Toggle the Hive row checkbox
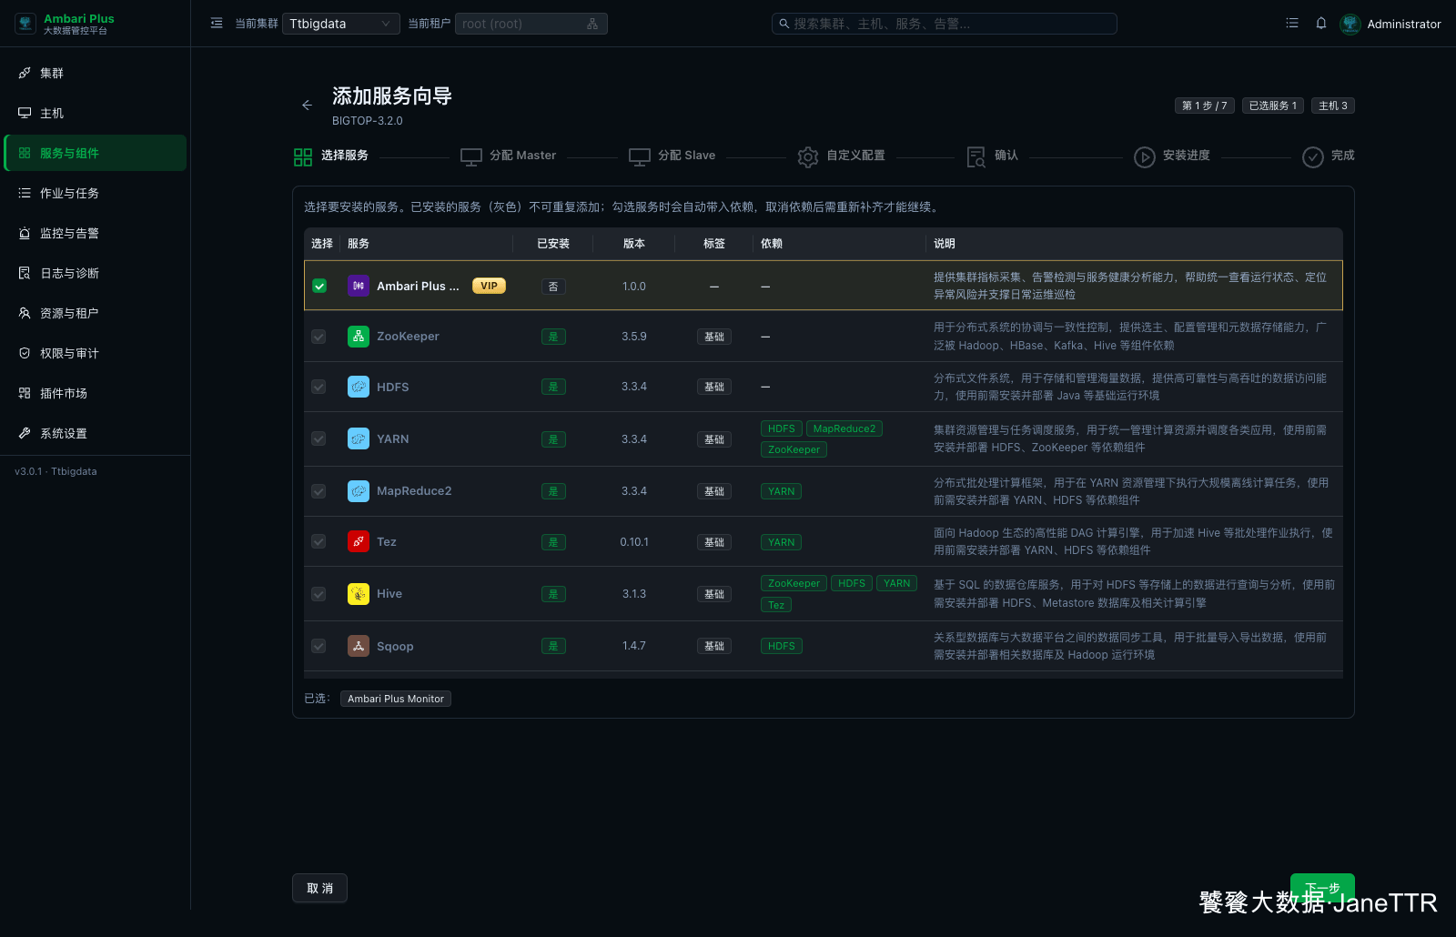1456x937 pixels. [x=318, y=594]
